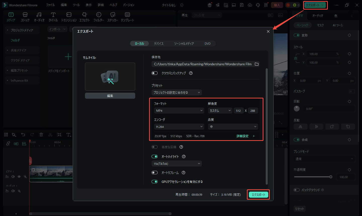Click the trash delete icon in timeline toolbar
This screenshot has width=362, height=216.
click(41, 135)
